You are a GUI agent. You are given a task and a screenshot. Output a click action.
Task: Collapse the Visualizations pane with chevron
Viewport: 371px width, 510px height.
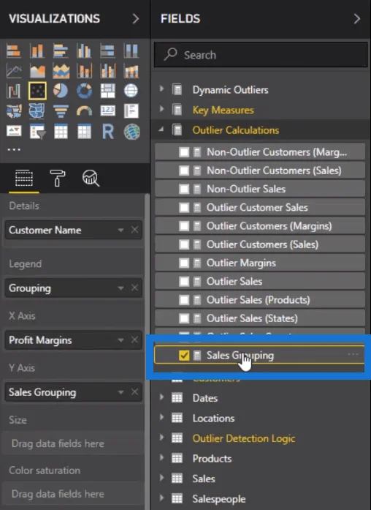(x=136, y=19)
